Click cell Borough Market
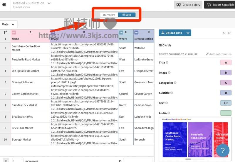 click(x=31, y=139)
